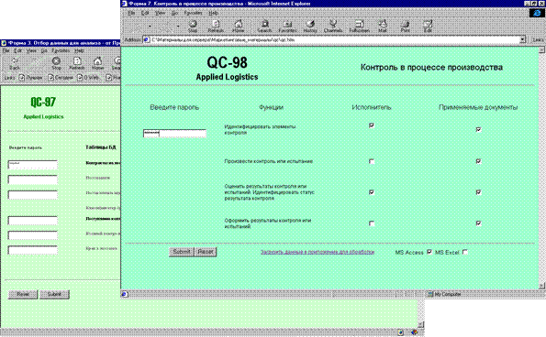Open Help menu in QC-97 window
Viewport: 546px width, 337px height.
80,50
